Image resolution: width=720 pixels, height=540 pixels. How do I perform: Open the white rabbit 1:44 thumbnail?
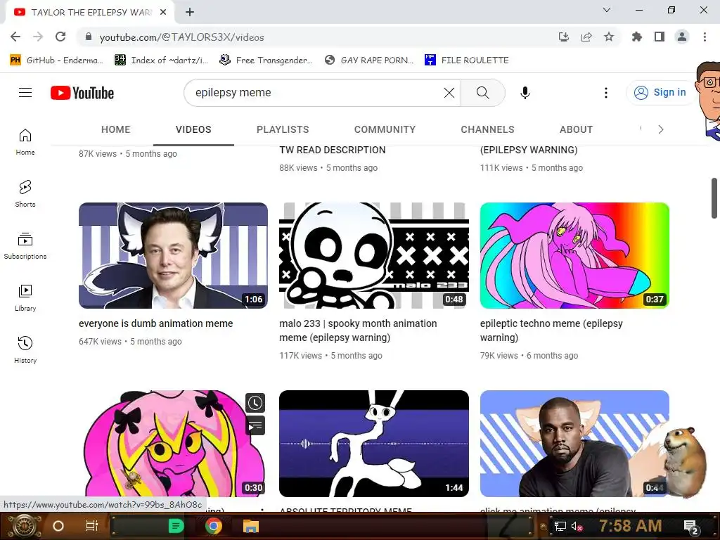tap(374, 444)
